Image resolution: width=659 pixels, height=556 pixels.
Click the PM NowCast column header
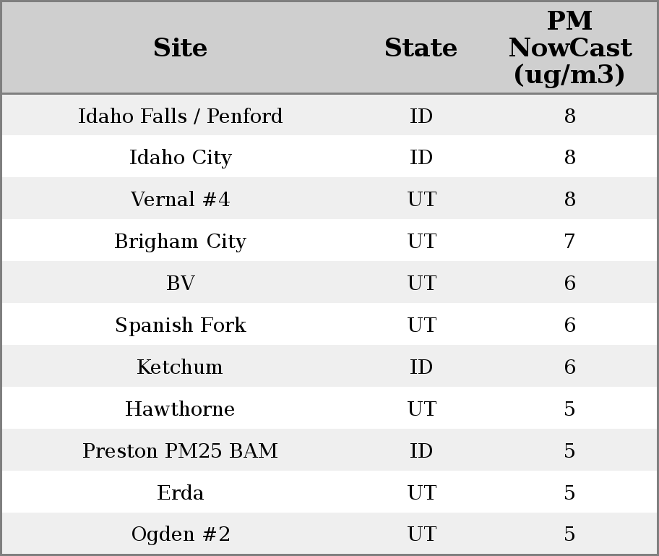tap(569, 48)
